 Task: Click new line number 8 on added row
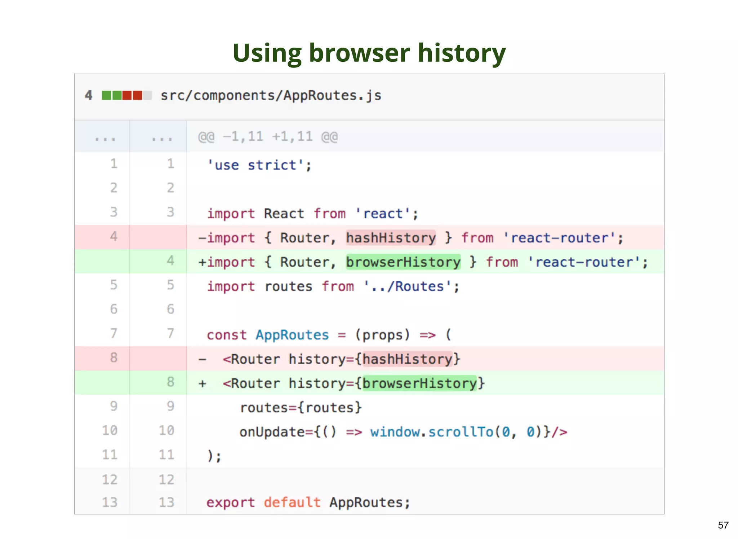(170, 382)
